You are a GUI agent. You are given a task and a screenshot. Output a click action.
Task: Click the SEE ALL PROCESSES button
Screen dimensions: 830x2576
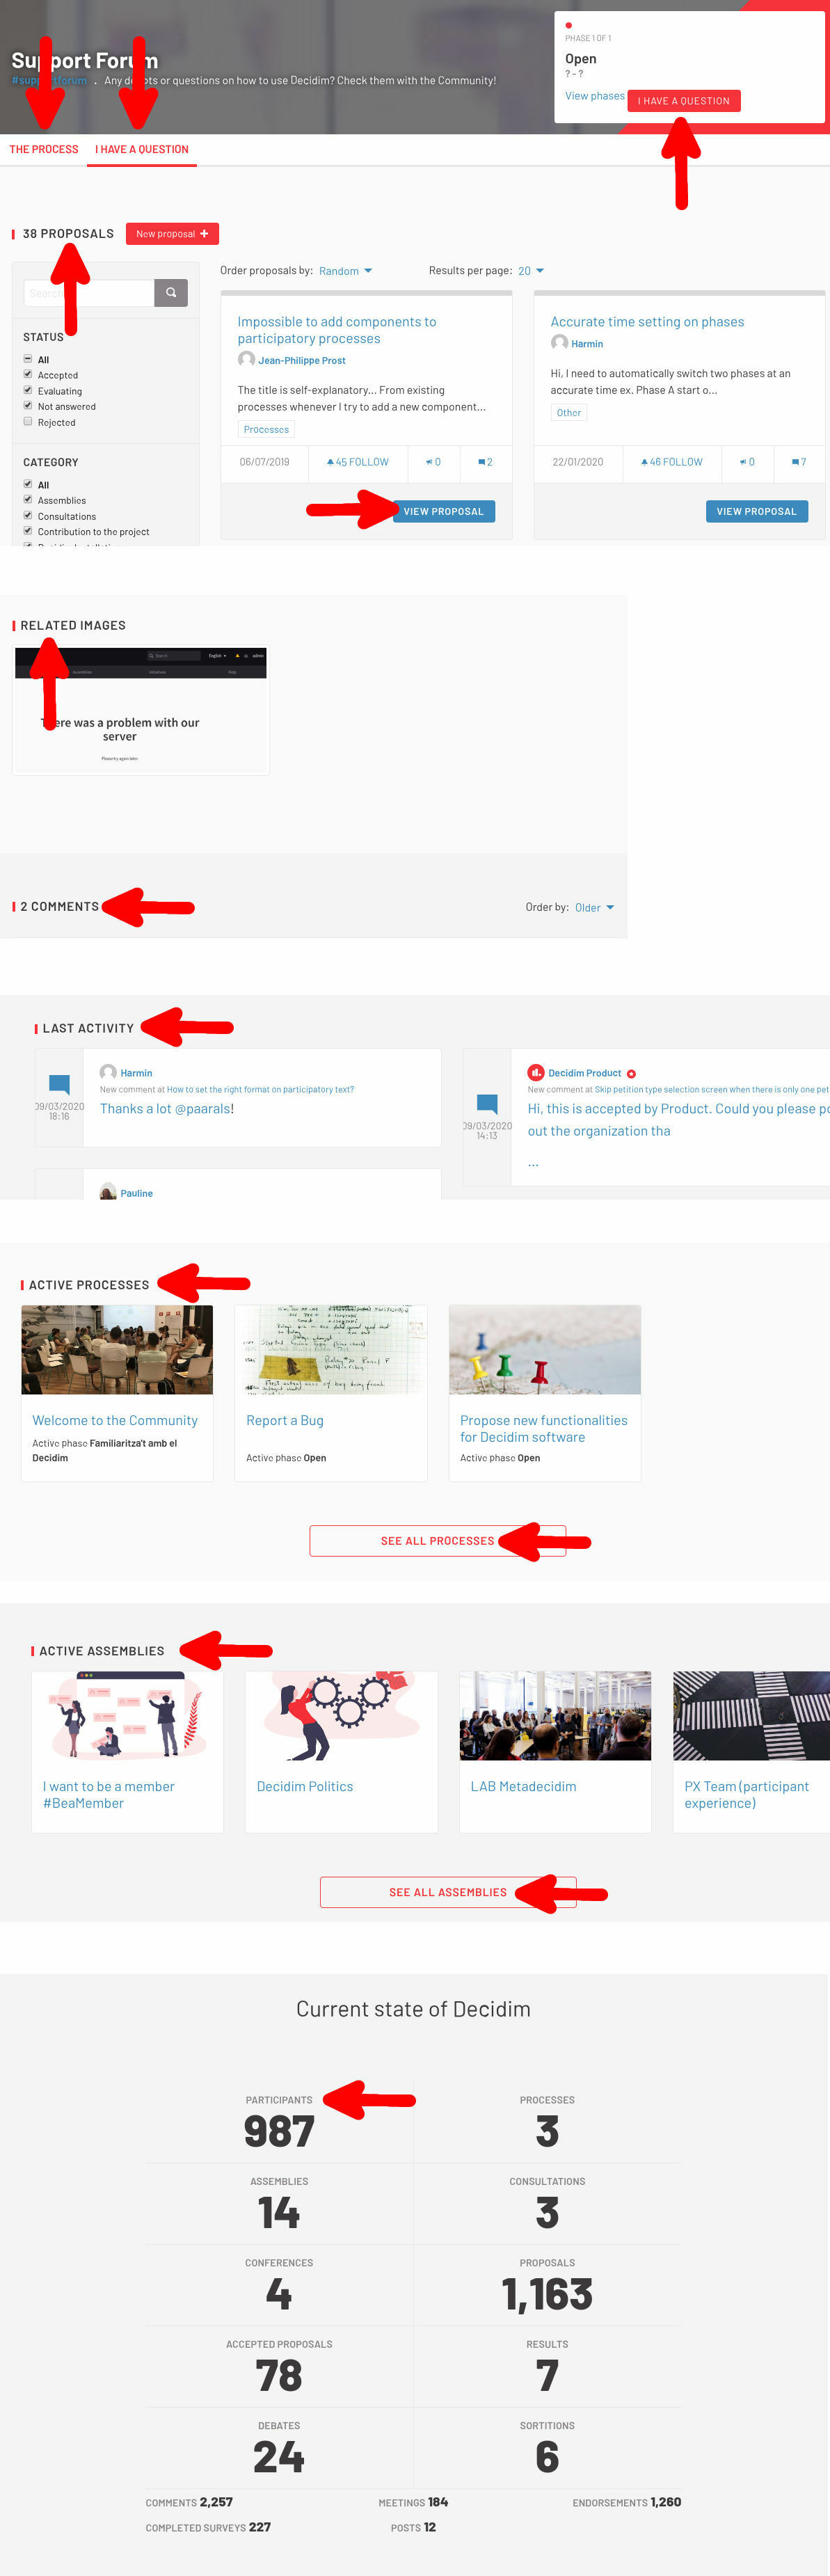coord(437,1540)
